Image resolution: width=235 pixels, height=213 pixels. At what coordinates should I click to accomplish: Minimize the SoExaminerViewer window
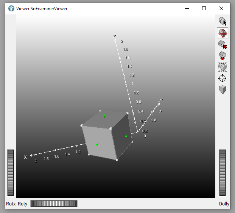187,8
